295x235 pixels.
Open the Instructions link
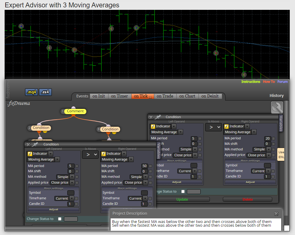pyautogui.click(x=251, y=82)
